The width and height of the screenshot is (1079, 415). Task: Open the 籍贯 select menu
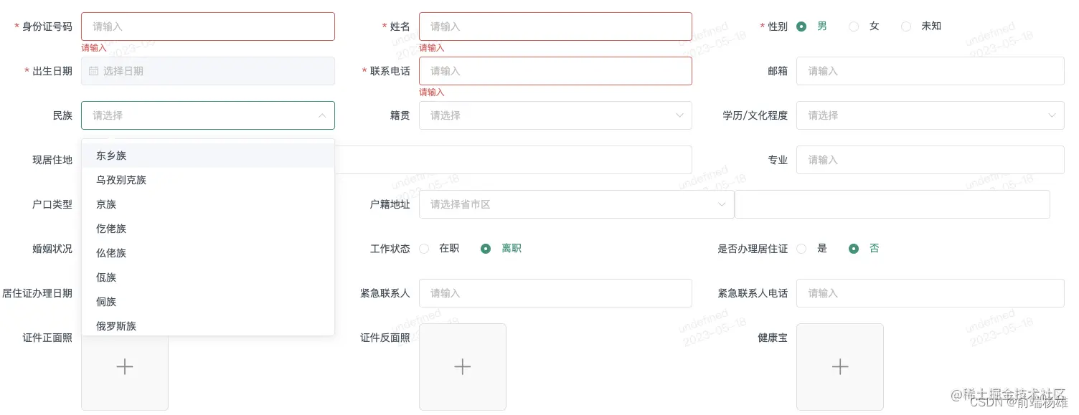pyautogui.click(x=556, y=115)
